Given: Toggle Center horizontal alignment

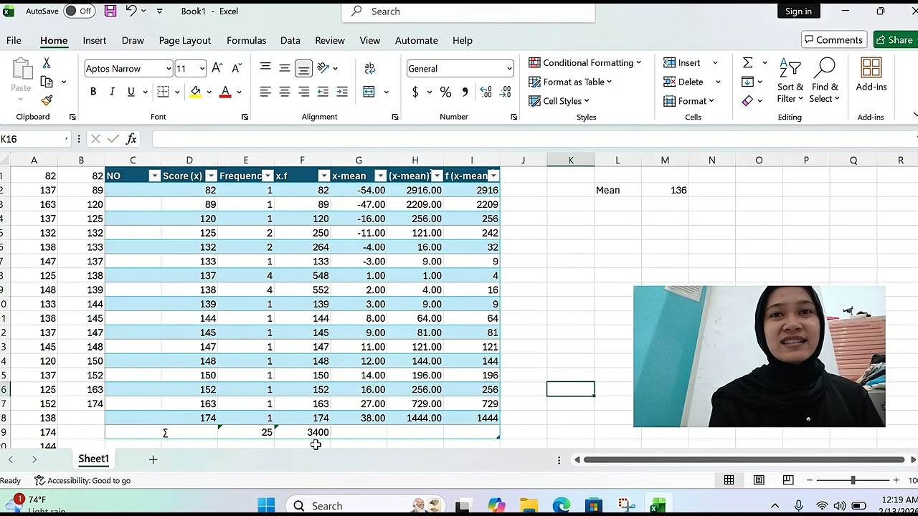Looking at the screenshot, I should (x=285, y=92).
